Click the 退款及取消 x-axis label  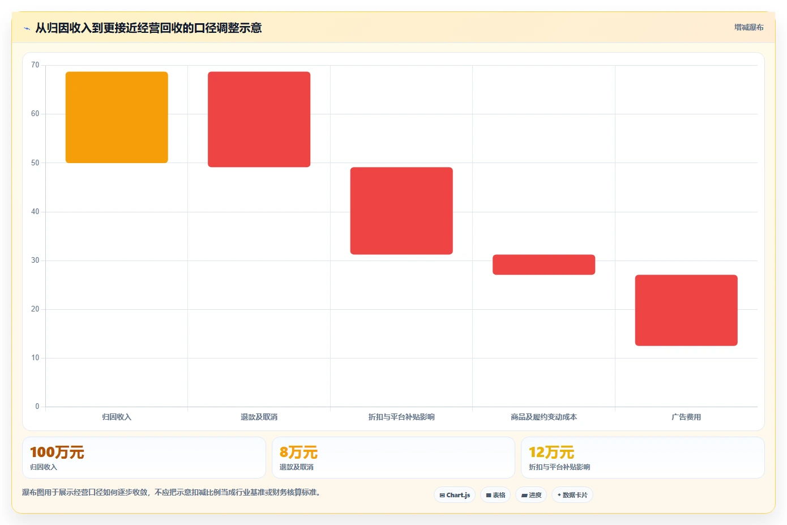tap(259, 417)
